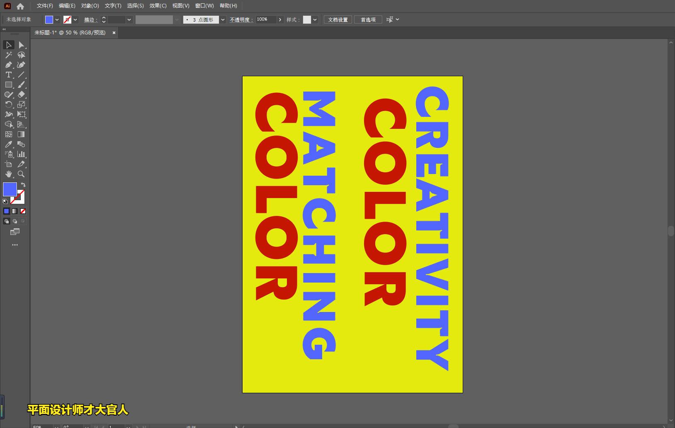This screenshot has height=428, width=675.
Task: Open the 3 点圆形 brush dropdown
Action: 223,19
